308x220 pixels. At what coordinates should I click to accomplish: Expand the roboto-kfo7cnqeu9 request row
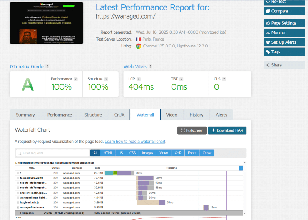point(18,188)
